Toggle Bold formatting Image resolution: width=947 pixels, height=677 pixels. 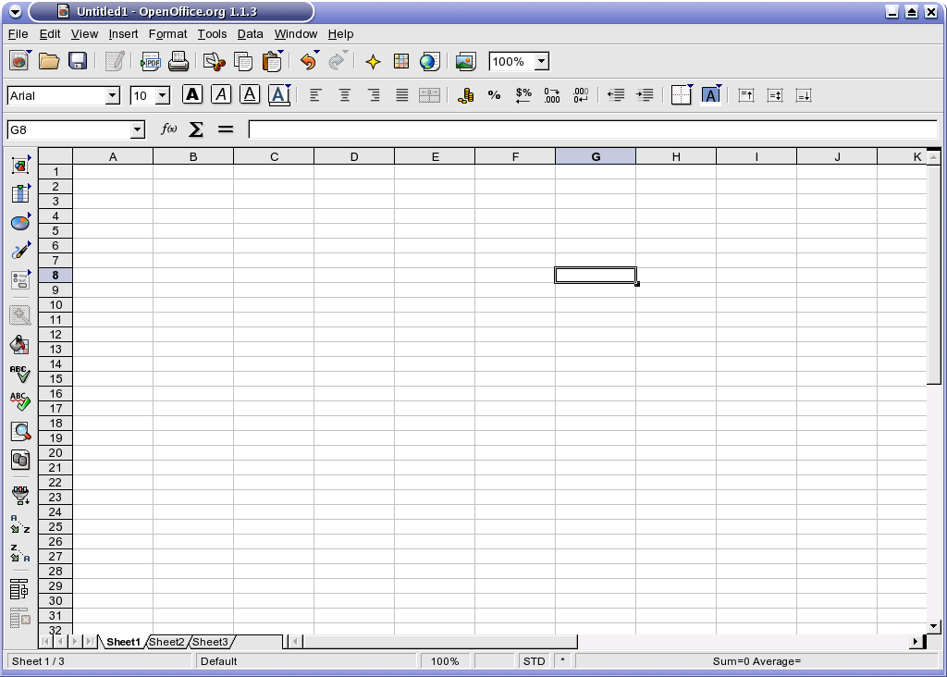[192, 95]
